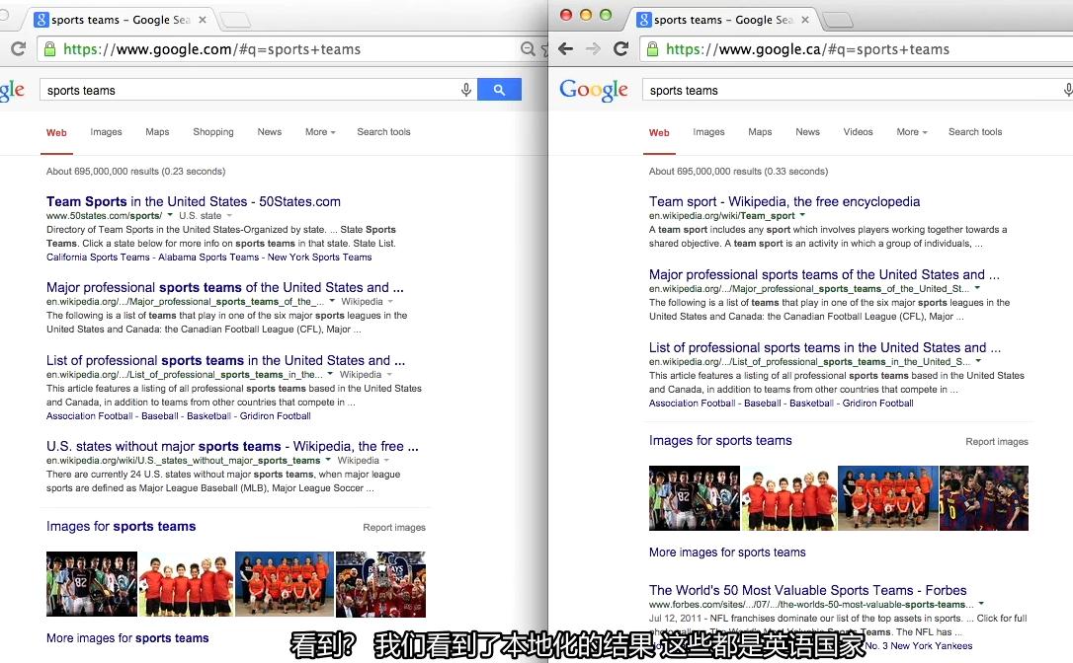
Task: Expand the U.S. state dropdown arrow
Action: pos(229,216)
